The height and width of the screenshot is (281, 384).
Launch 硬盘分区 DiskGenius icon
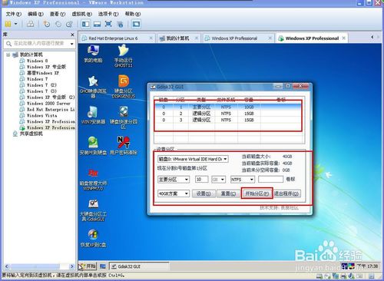click(x=124, y=87)
